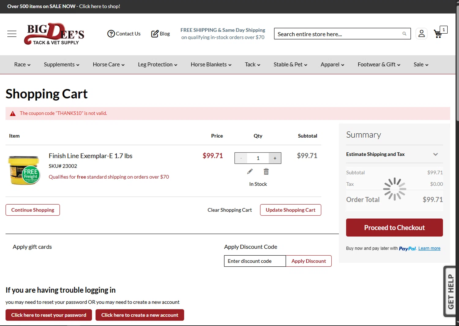
Task: Remove item with trash icon
Action: pyautogui.click(x=266, y=172)
